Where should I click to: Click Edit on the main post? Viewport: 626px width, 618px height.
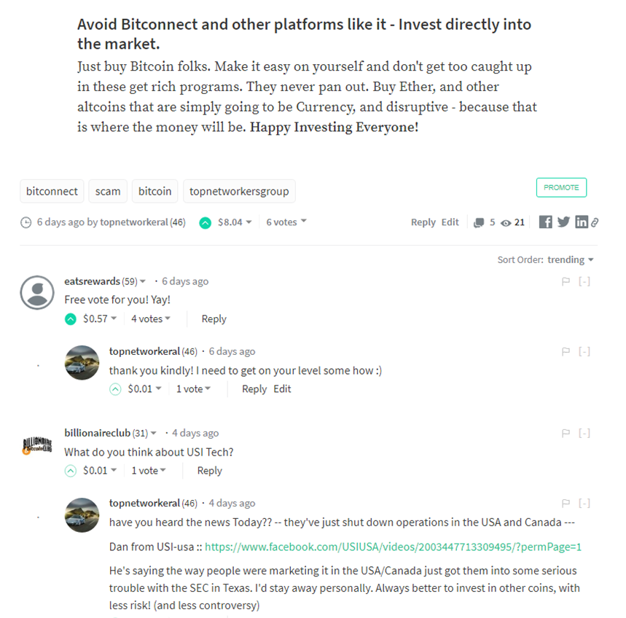(x=450, y=222)
